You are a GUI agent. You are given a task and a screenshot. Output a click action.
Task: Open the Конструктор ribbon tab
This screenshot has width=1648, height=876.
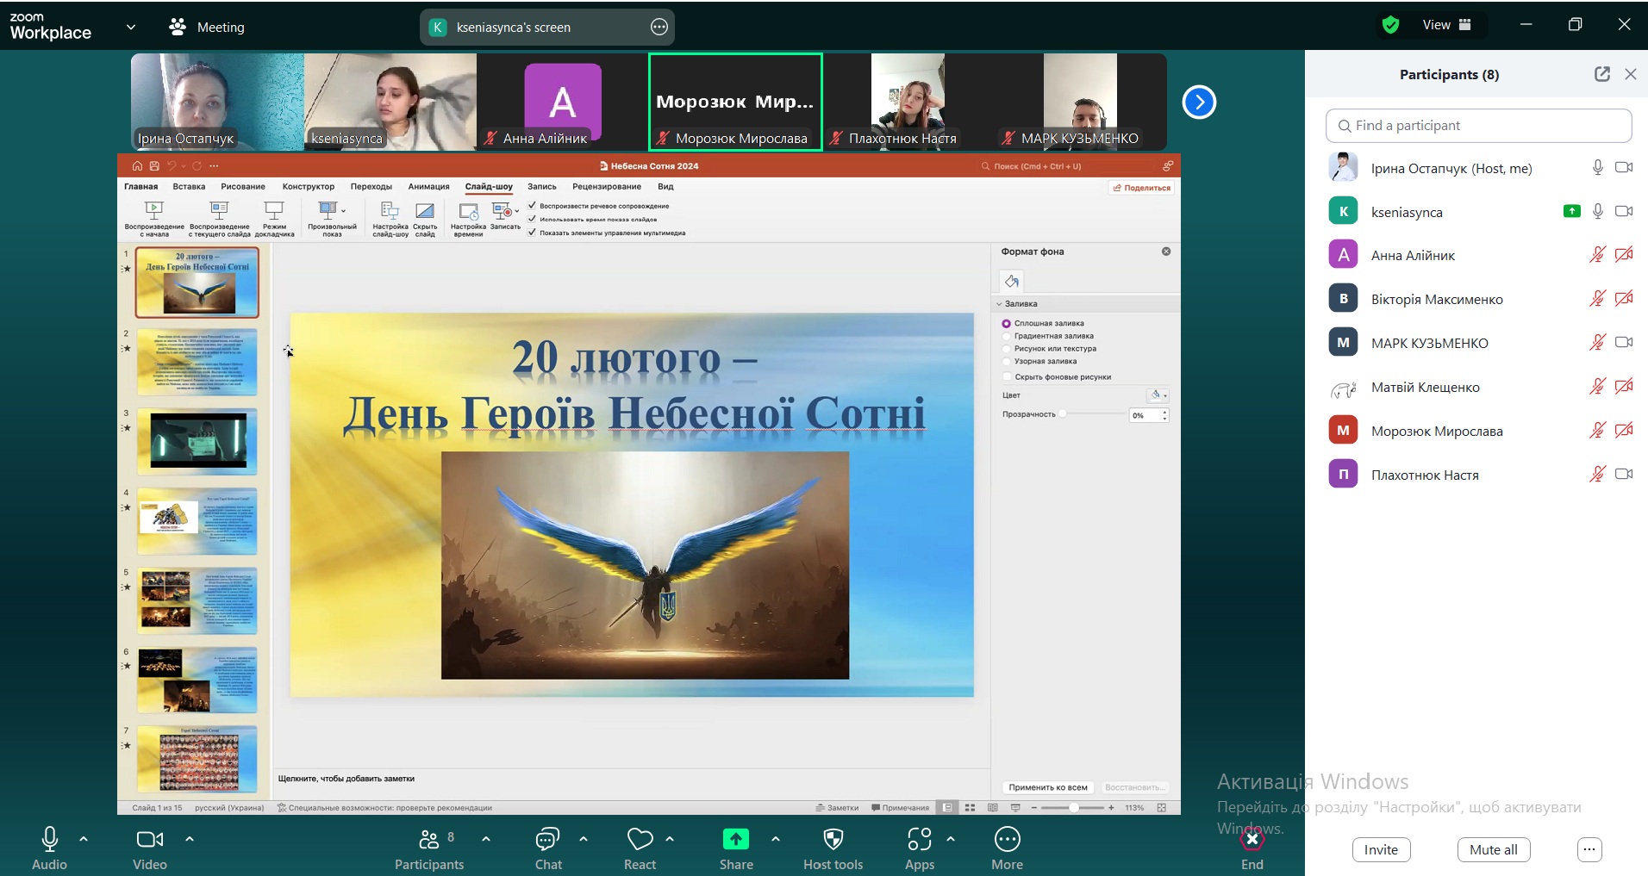309,187
